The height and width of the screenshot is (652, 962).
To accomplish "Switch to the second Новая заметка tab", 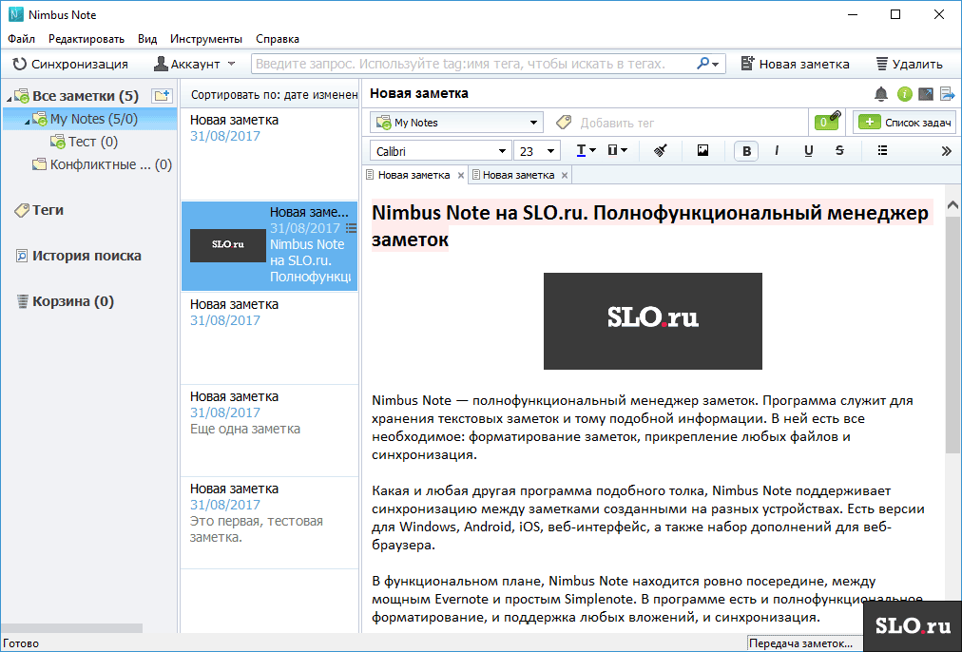I will 518,175.
